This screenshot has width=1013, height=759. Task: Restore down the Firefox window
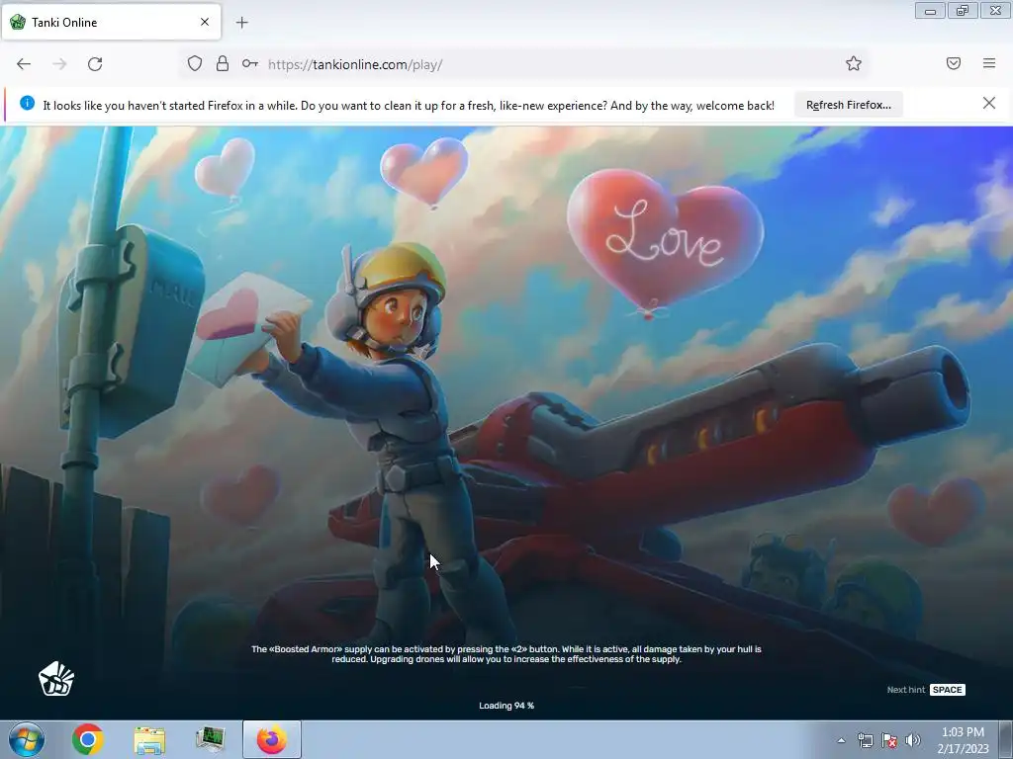(x=963, y=11)
